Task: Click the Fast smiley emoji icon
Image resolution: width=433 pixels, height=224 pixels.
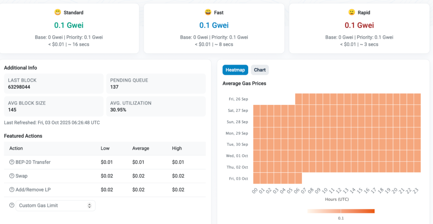Action: [x=208, y=12]
